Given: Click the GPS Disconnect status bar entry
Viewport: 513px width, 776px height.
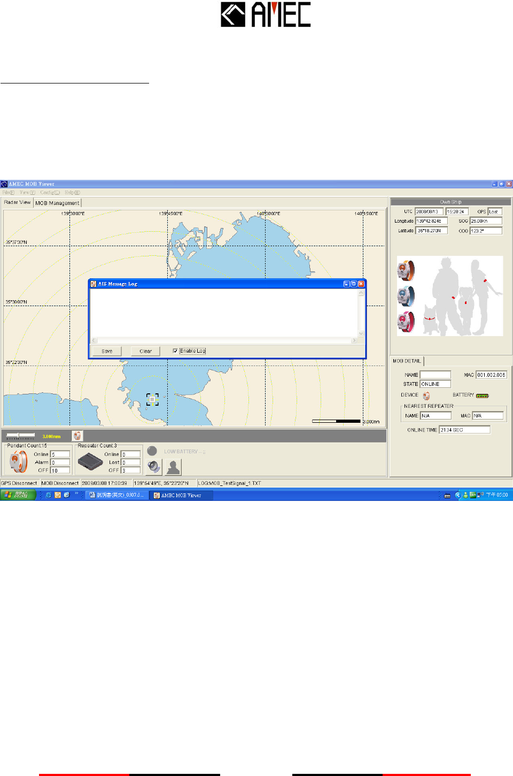Looking at the screenshot, I should [19, 483].
